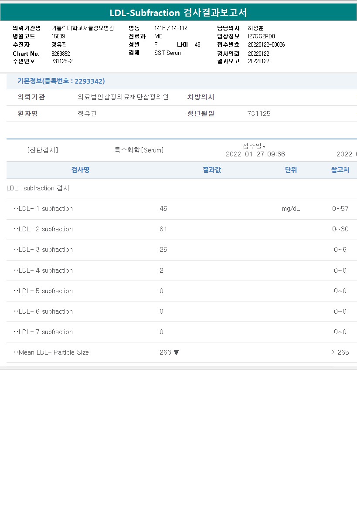
Task: Select the 담당의사 name 하정훈
Action: coord(255,28)
